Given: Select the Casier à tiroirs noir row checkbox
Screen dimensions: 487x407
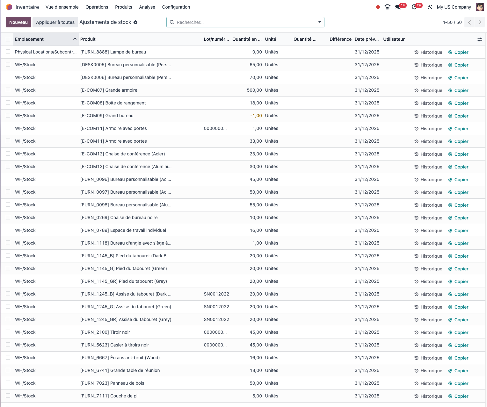Looking at the screenshot, I should tap(8, 345).
